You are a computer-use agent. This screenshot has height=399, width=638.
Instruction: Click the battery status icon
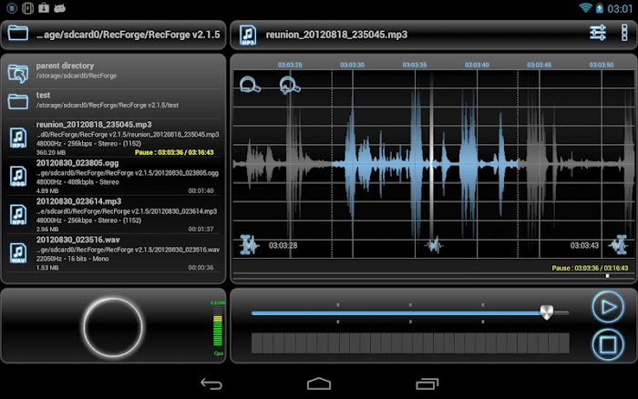pos(600,7)
